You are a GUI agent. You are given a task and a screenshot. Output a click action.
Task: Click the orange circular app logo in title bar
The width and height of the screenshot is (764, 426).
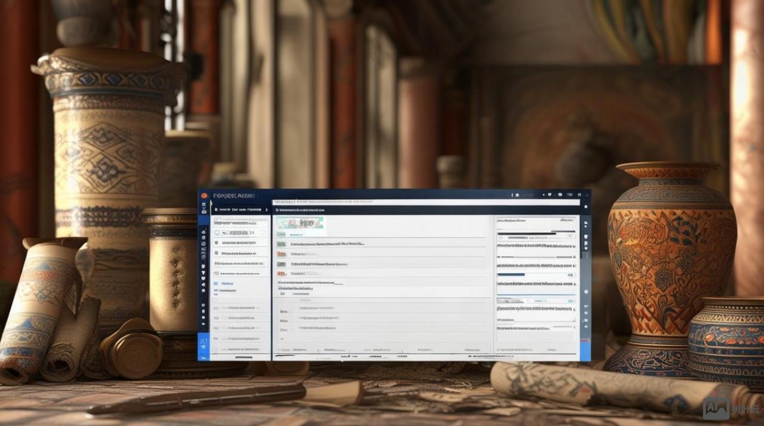coord(204,195)
